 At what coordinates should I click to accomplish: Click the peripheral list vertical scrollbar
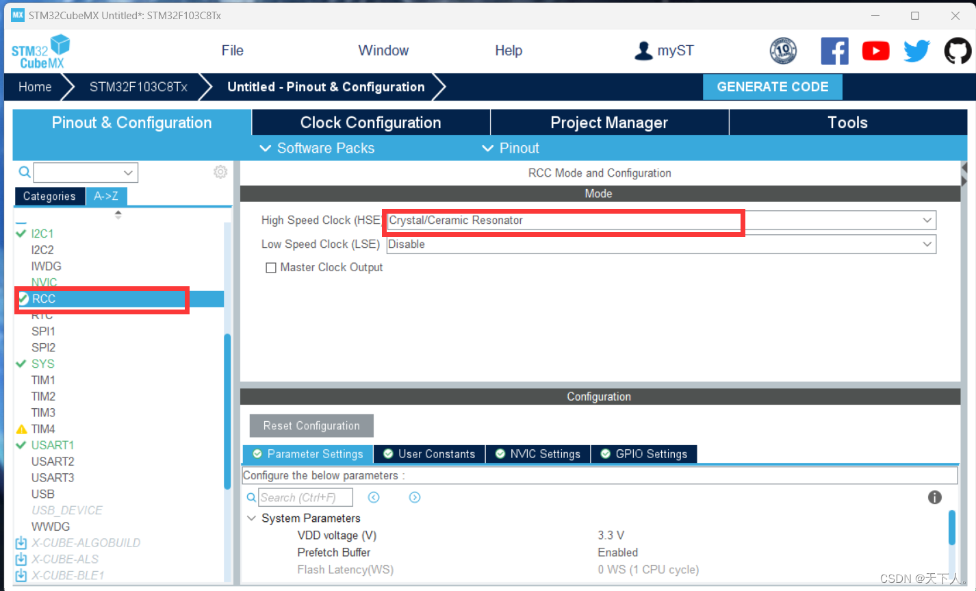tap(228, 411)
